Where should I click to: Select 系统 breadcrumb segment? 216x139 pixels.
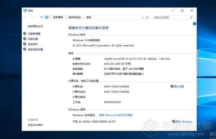89,17
